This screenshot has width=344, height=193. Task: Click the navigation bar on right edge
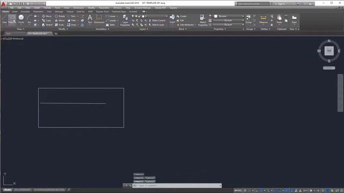coord(340,93)
